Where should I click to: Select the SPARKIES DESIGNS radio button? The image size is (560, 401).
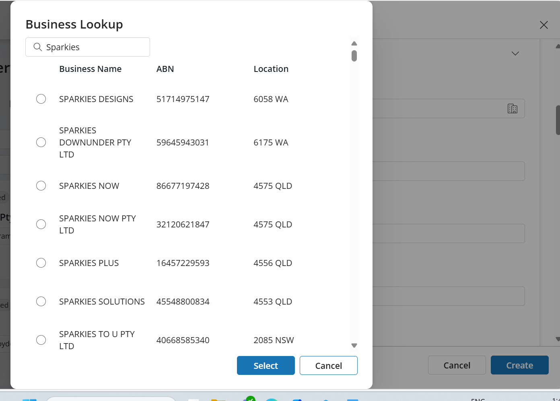click(41, 99)
